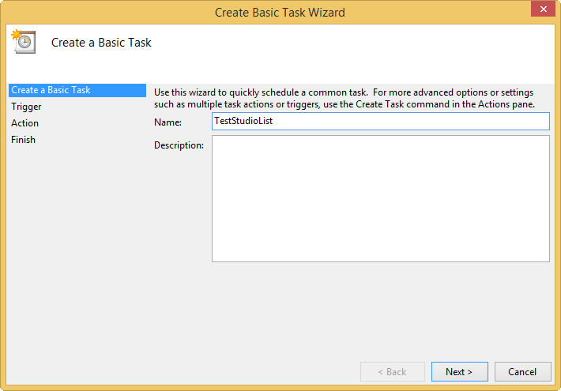The image size is (561, 391).
Task: Click the Description: label
Action: pos(179,145)
